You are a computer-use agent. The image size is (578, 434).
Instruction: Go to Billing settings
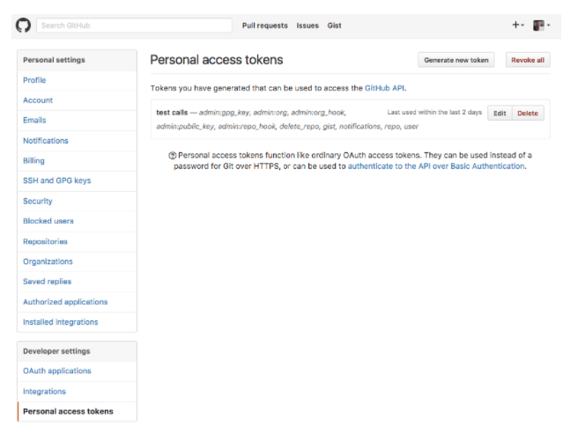(77, 160)
